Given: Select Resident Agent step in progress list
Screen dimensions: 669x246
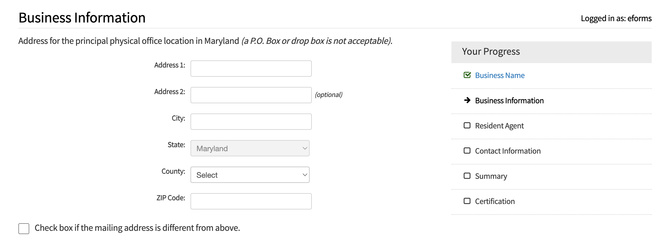Looking at the screenshot, I should (499, 126).
